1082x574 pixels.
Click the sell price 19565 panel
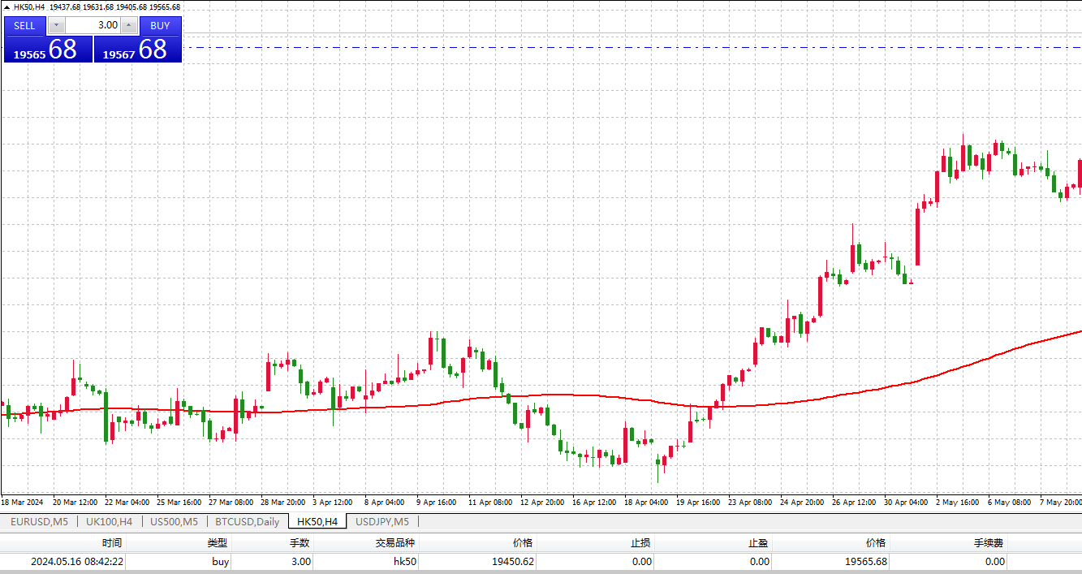point(47,50)
